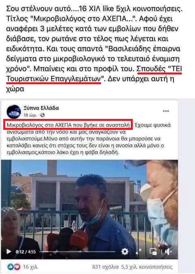Play the video with the play button
The image size is (195, 274).
9,252
